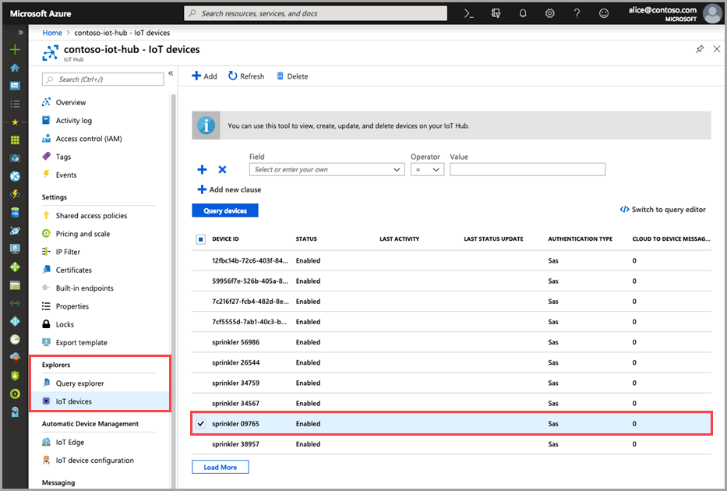727x491 pixels.
Task: Click the Load More button
Action: tap(220, 467)
